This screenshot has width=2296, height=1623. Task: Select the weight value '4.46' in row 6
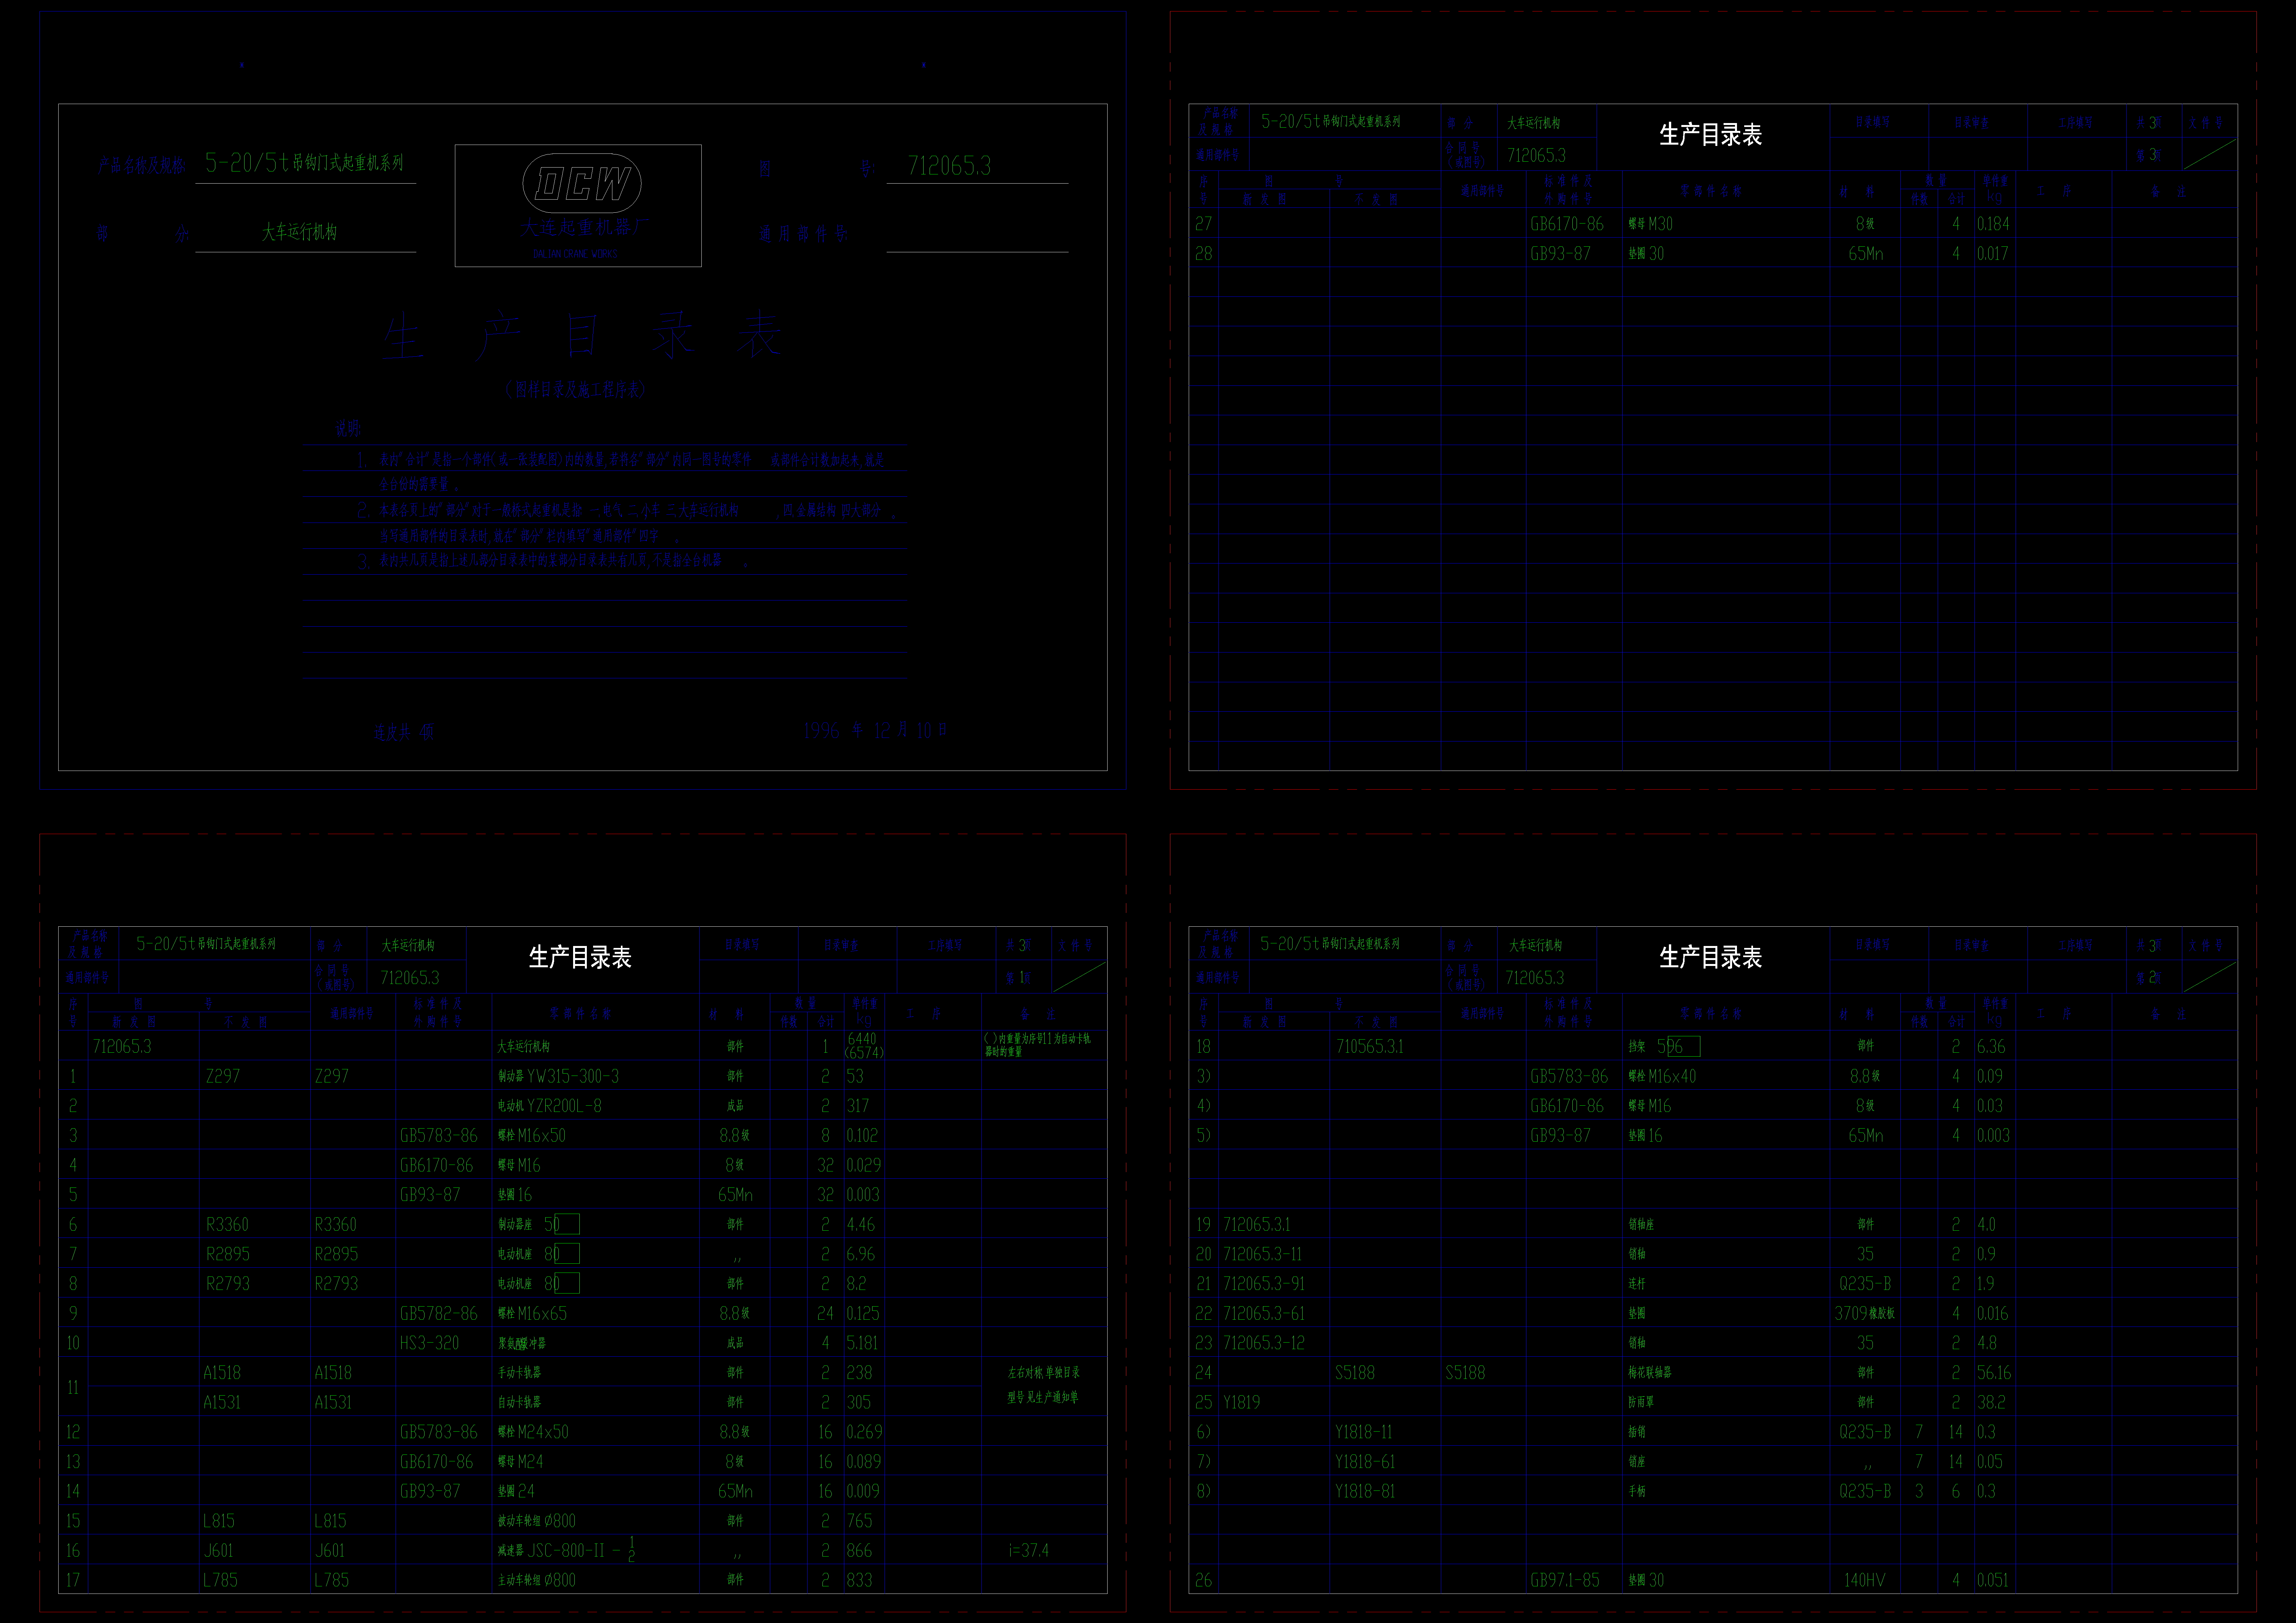(861, 1224)
